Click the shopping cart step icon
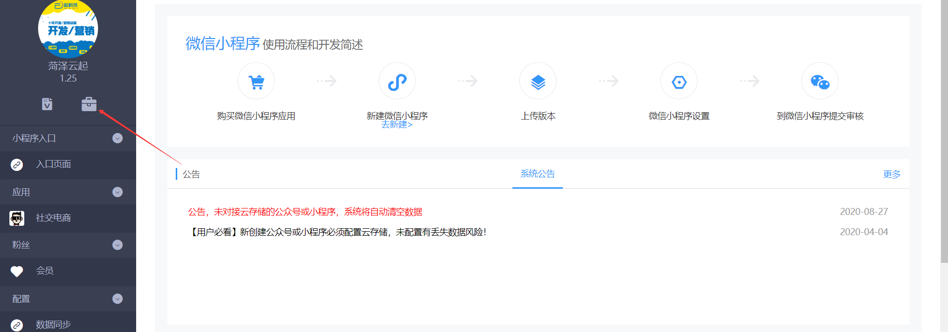This screenshot has width=948, height=332. pos(256,81)
